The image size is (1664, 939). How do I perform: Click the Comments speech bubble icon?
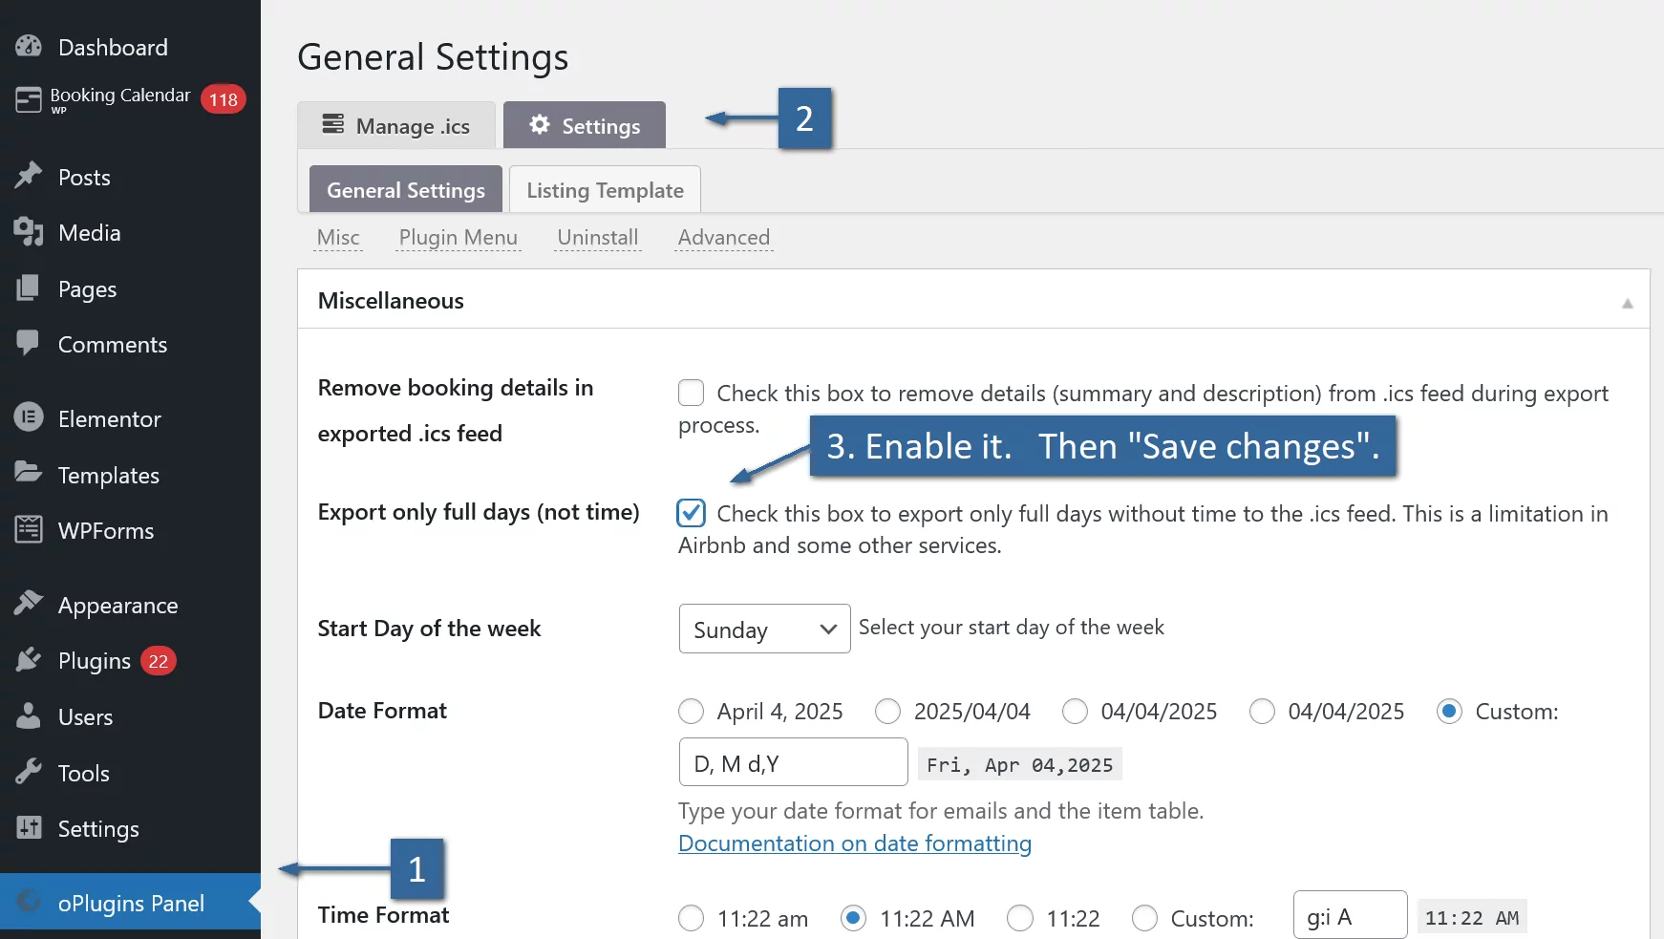29,343
